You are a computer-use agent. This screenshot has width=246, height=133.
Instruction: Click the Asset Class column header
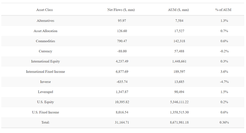coord(45,10)
